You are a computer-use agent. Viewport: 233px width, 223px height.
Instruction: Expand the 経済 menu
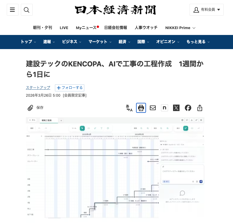click(124, 42)
